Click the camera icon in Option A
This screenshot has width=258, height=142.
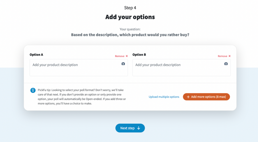pyautogui.click(x=123, y=64)
